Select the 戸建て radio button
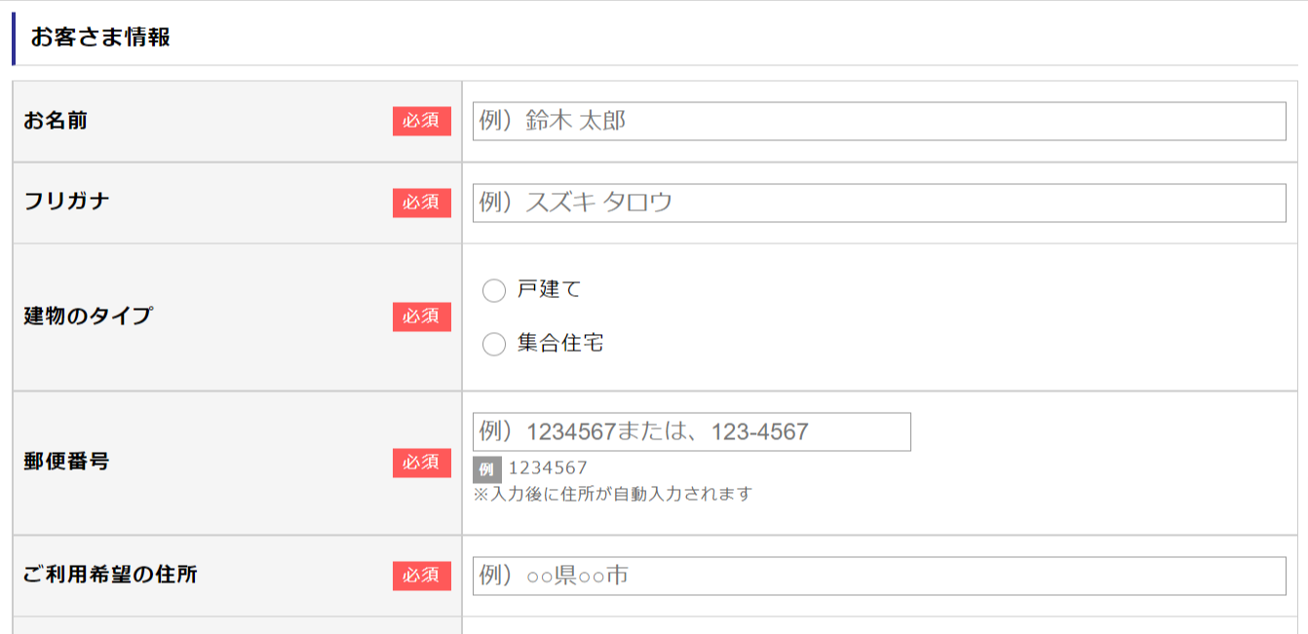The height and width of the screenshot is (634, 1308). pyautogui.click(x=494, y=290)
